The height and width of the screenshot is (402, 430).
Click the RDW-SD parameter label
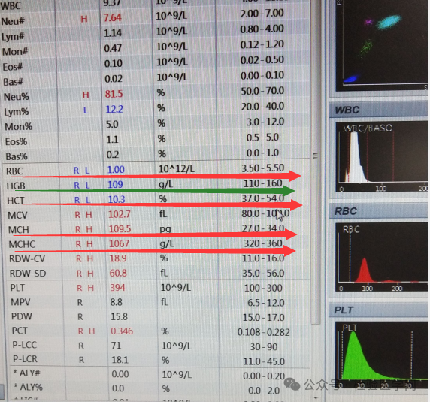(x=28, y=274)
